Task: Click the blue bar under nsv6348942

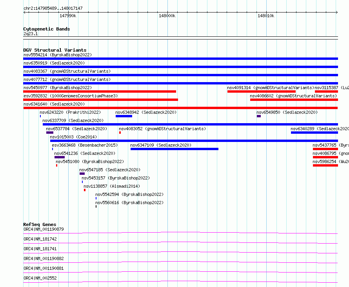Action: pos(124,116)
